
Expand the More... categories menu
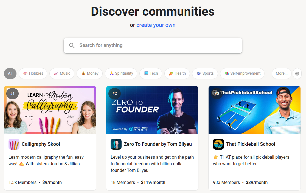click(x=282, y=74)
